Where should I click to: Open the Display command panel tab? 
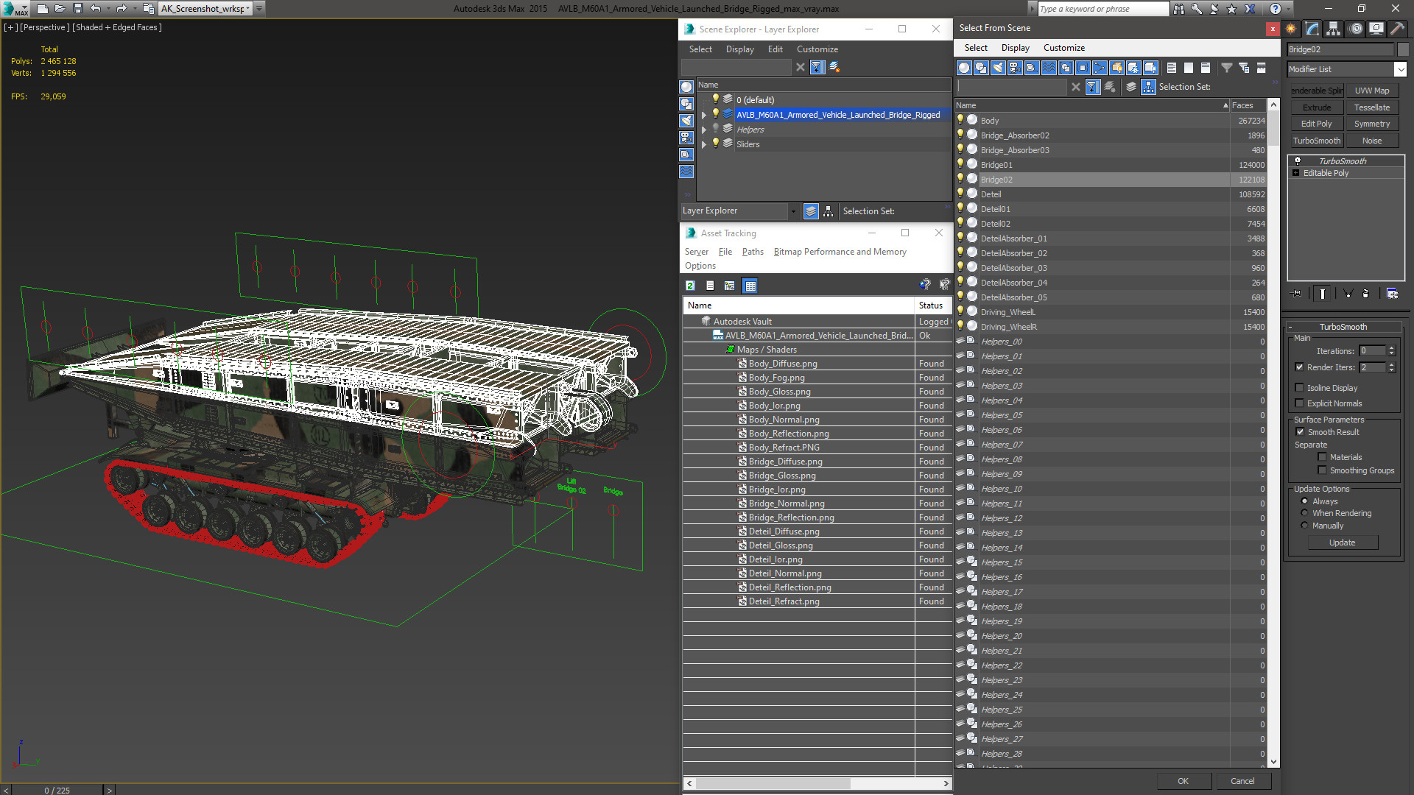point(1376,29)
